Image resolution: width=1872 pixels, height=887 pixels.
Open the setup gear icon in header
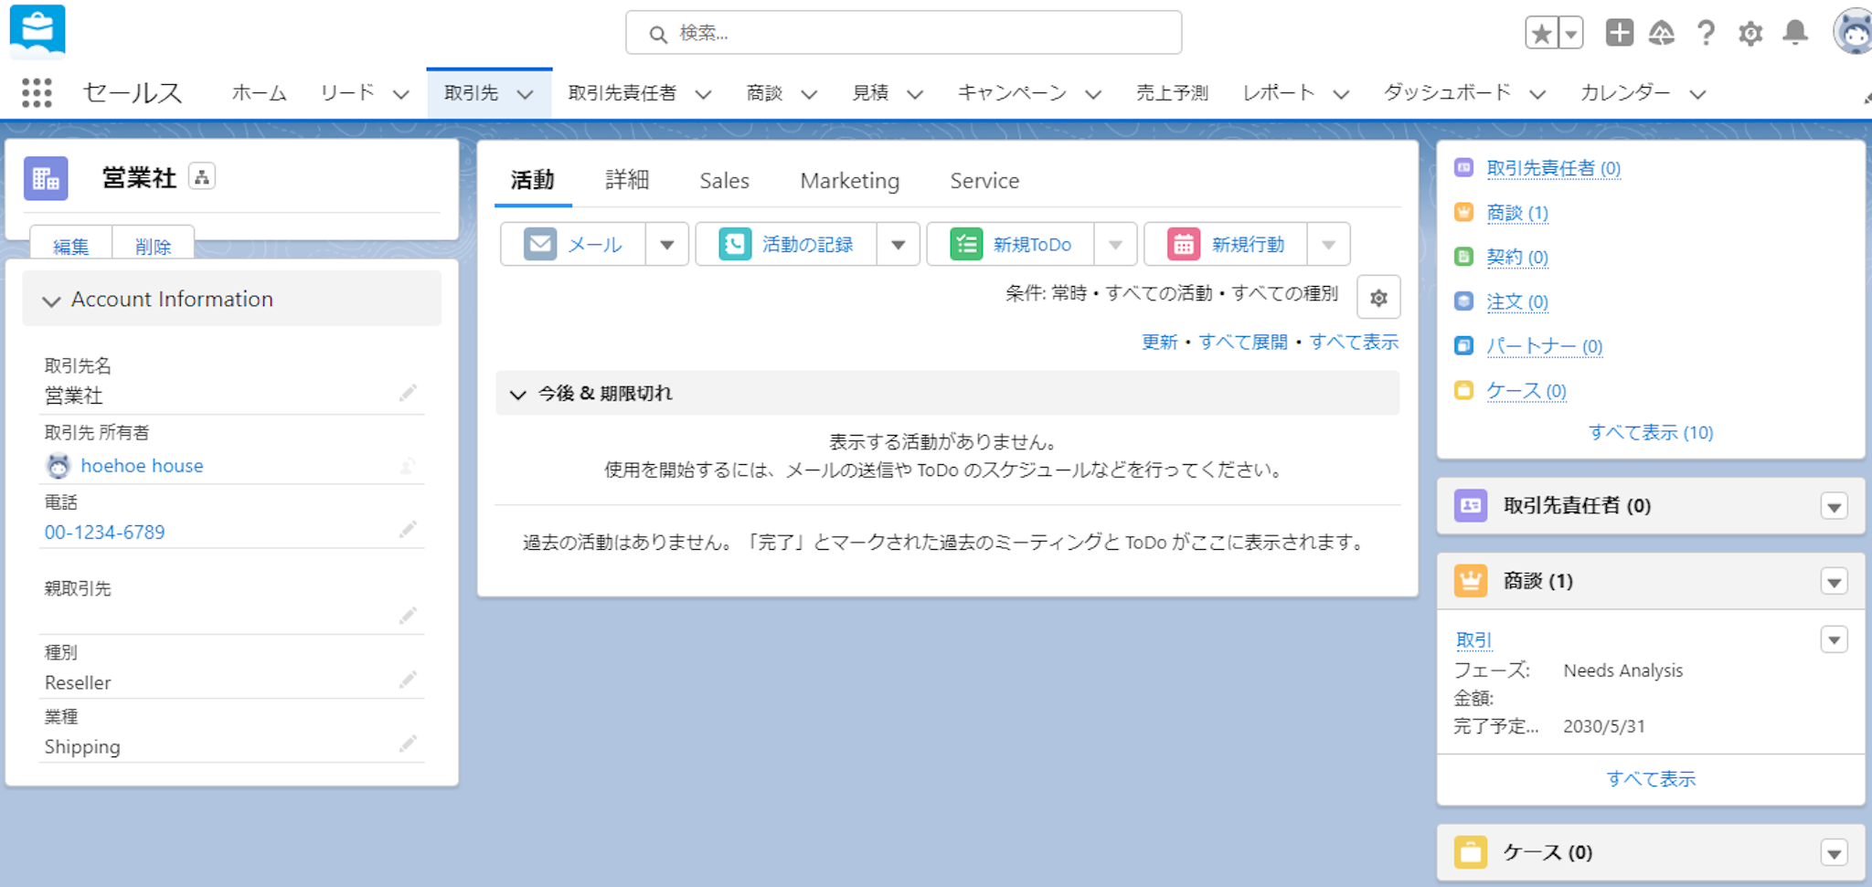[x=1750, y=34]
